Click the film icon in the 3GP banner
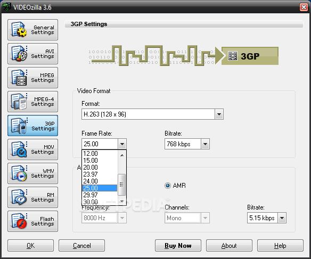Viewport: 311px width, 259px height. pos(233,56)
